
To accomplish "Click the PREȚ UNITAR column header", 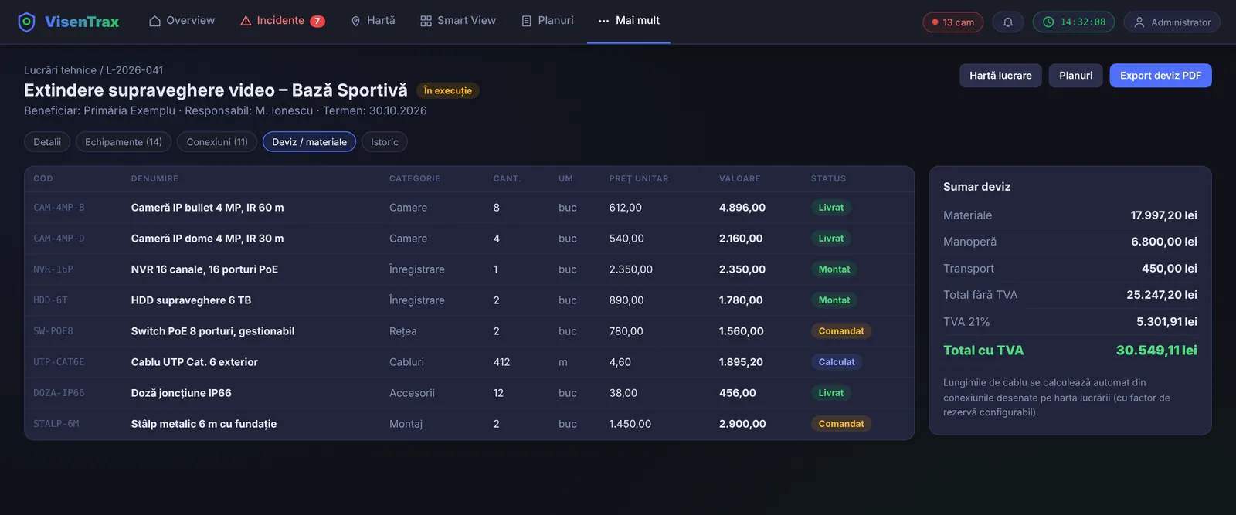I will [639, 178].
